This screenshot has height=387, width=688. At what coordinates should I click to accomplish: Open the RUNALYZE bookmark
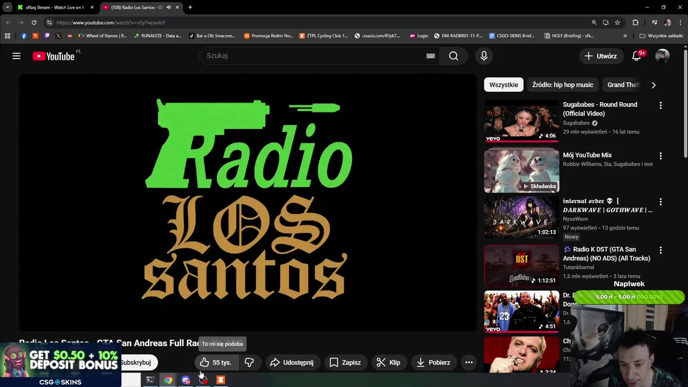157,36
